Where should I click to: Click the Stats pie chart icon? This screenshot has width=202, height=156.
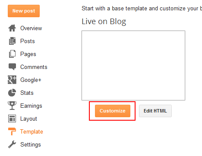pos(12,93)
